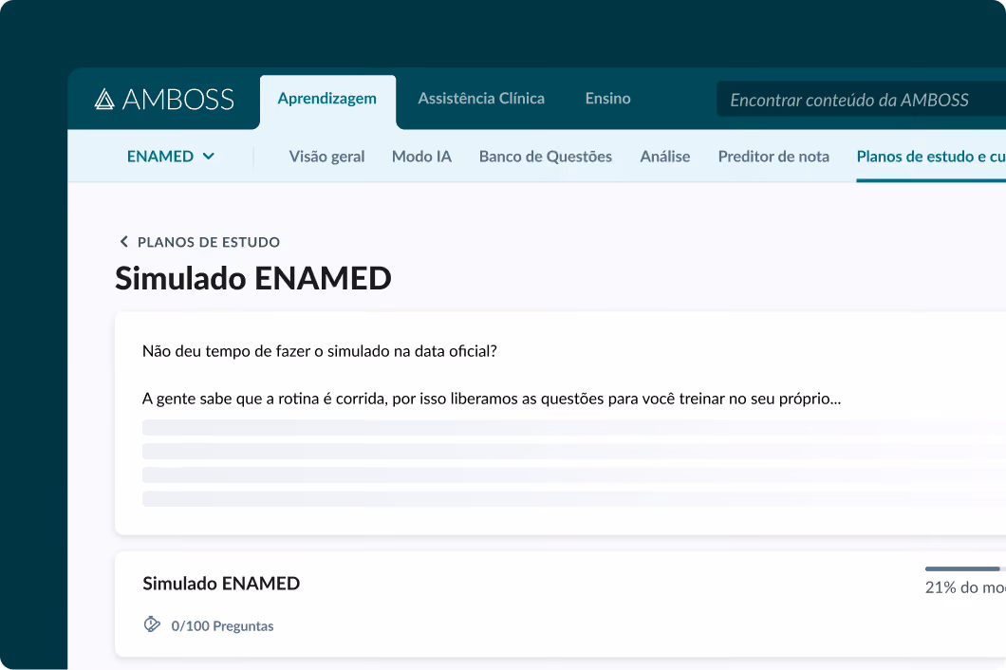Screen dimensions: 1006x670
Task: Click the questions icon beside 0/100 Preguntas
Action: pos(152,624)
